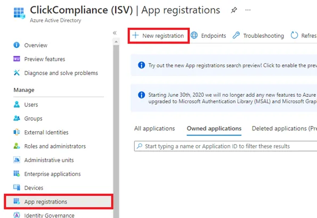The height and width of the screenshot is (218, 317).
Task: Click the Troubleshooting button label
Action: click(x=263, y=36)
